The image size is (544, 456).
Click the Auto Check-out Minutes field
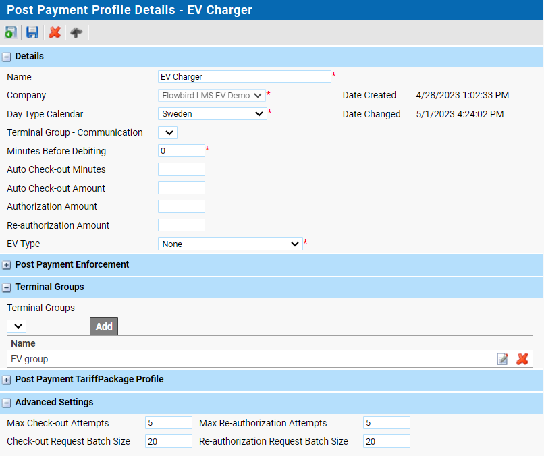click(182, 169)
